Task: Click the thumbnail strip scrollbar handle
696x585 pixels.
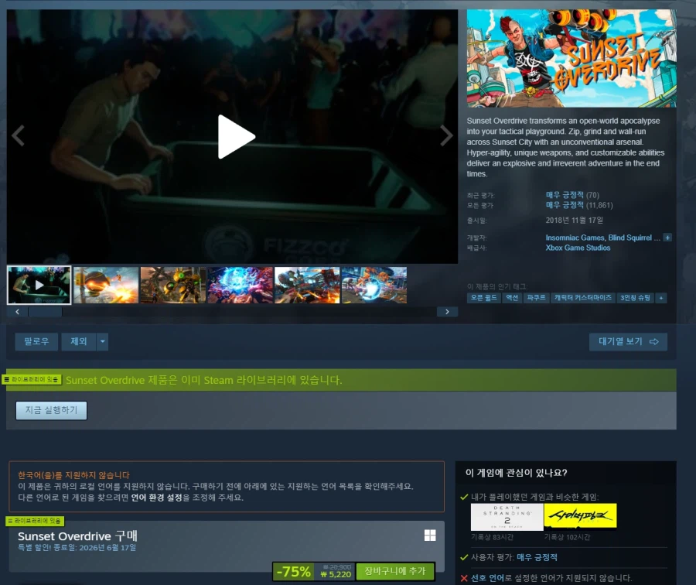Action: pos(45,312)
